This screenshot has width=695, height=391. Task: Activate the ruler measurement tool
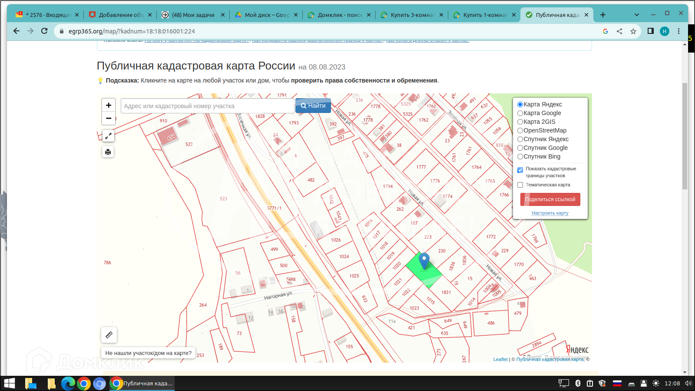point(109,335)
